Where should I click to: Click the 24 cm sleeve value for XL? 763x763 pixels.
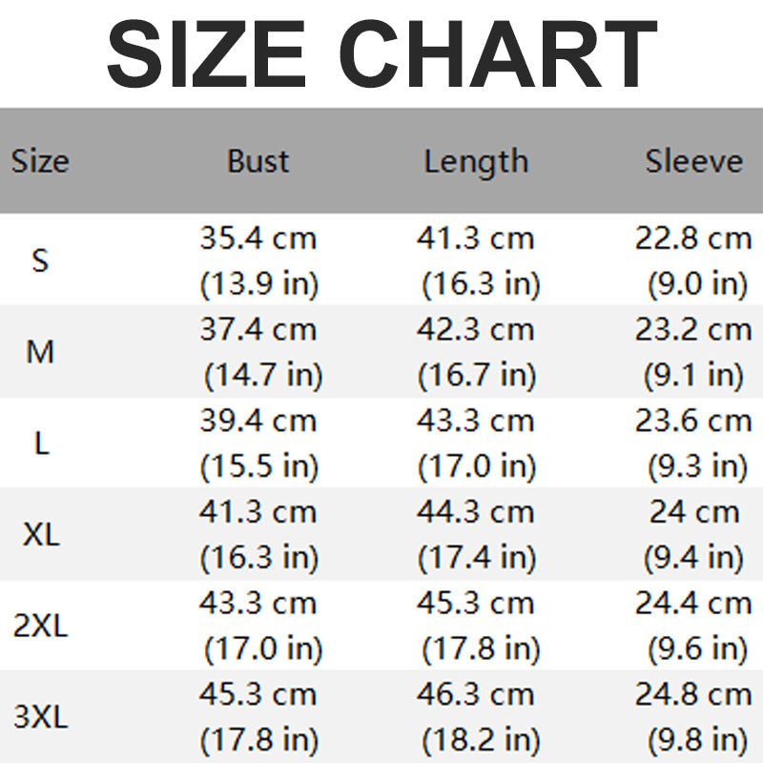[x=693, y=512]
